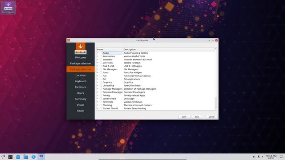Viewport: 285px width, 160px height.
Task: Open the application launcher in the taskbar
Action: tap(3, 157)
